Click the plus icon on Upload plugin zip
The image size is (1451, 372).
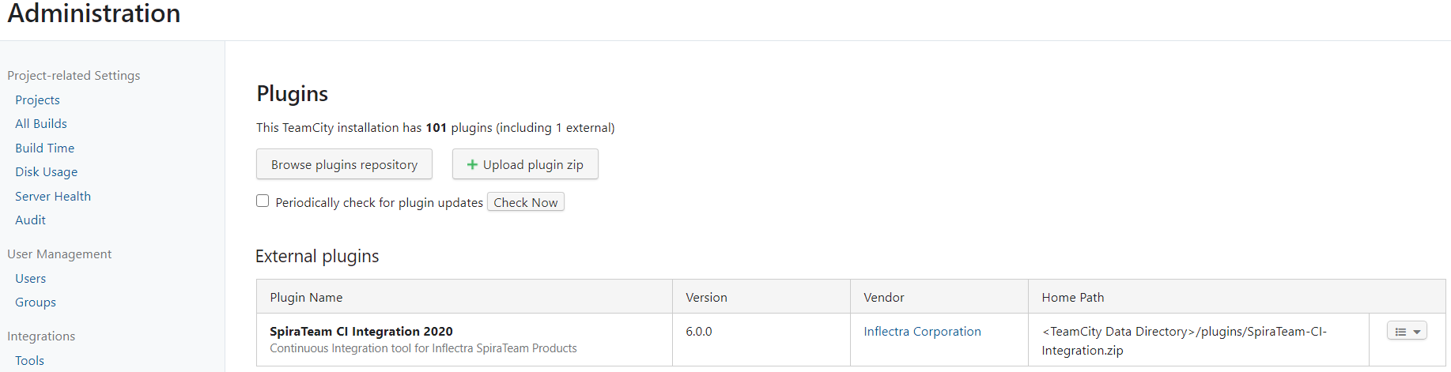pos(472,164)
